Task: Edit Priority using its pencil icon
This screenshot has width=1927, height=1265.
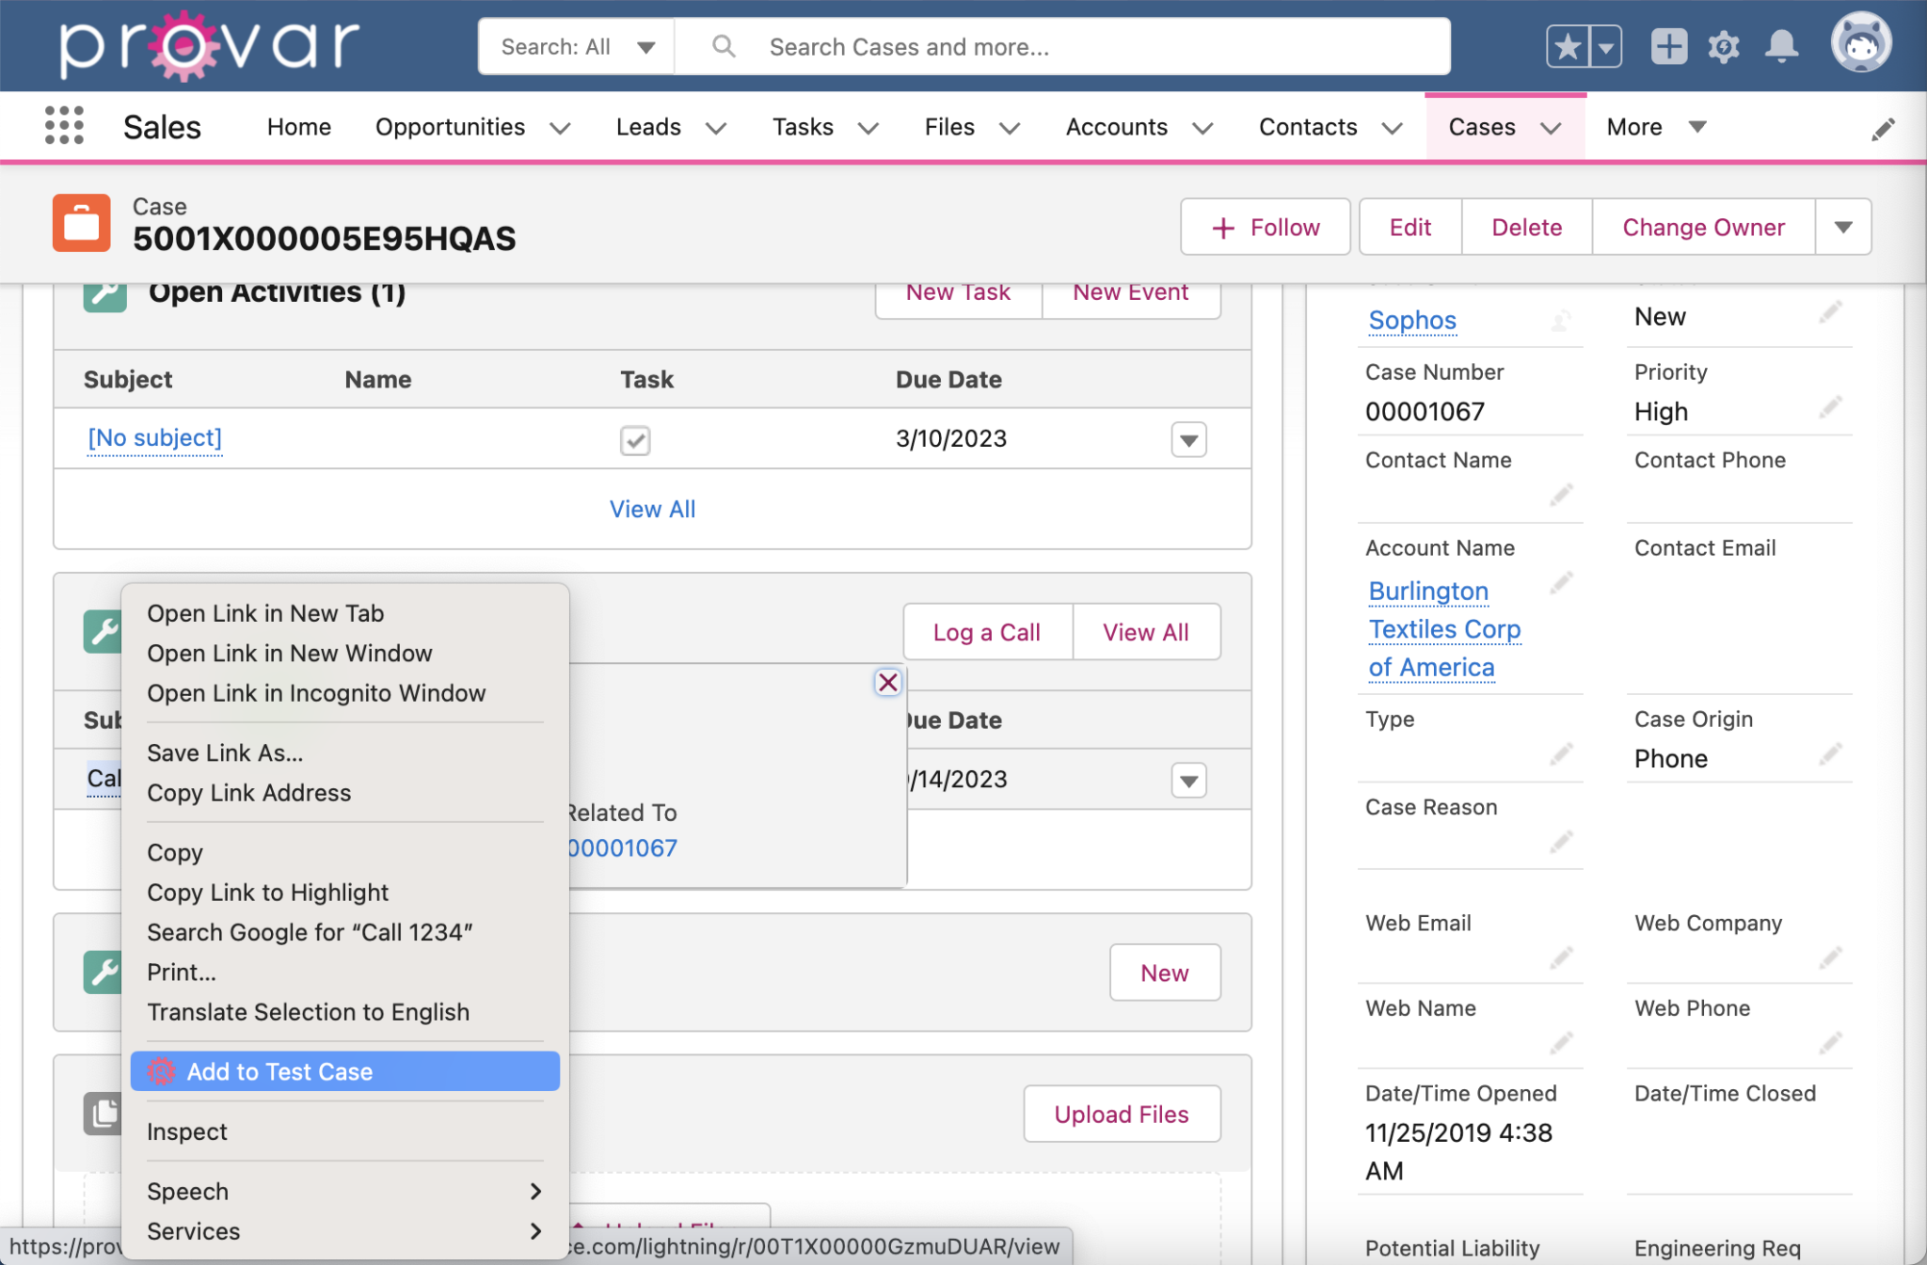Action: [x=1831, y=407]
